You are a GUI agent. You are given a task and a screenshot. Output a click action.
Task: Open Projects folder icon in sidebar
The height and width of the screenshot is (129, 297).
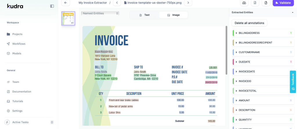click(8, 34)
